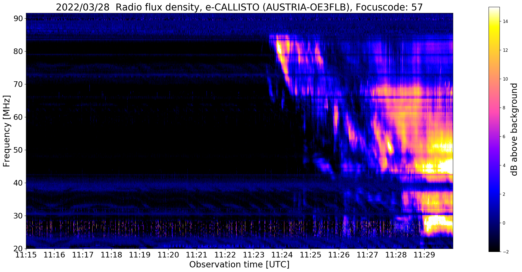Screen dimensions: 522x272
Task: Click the 'Frequency [MHz]' axis label
Action: [x=7, y=131]
